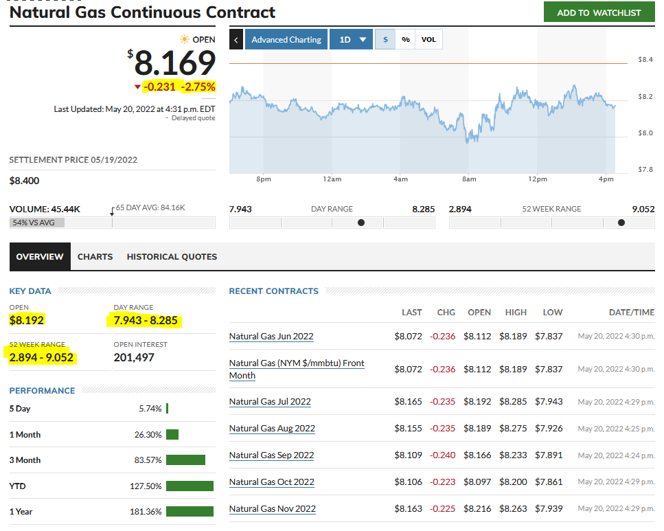Click the 65 DAY AVG: 84.16K label
Viewport: 664px width, 531px height.
tap(150, 207)
